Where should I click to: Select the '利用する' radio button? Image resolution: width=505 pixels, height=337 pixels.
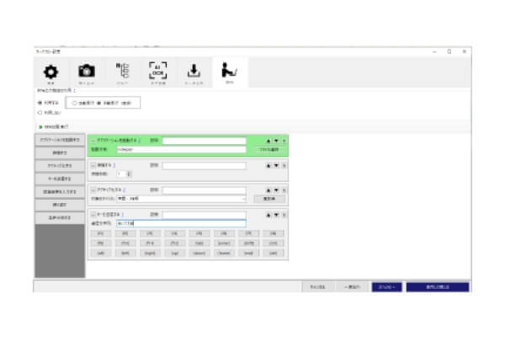(x=40, y=103)
